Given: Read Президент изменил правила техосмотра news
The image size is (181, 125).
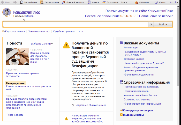Looking at the screenshot, I should 23,75.
